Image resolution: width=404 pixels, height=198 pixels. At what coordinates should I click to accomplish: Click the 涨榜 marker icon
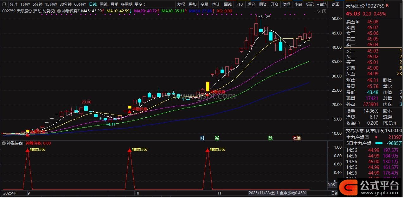tap(297, 138)
